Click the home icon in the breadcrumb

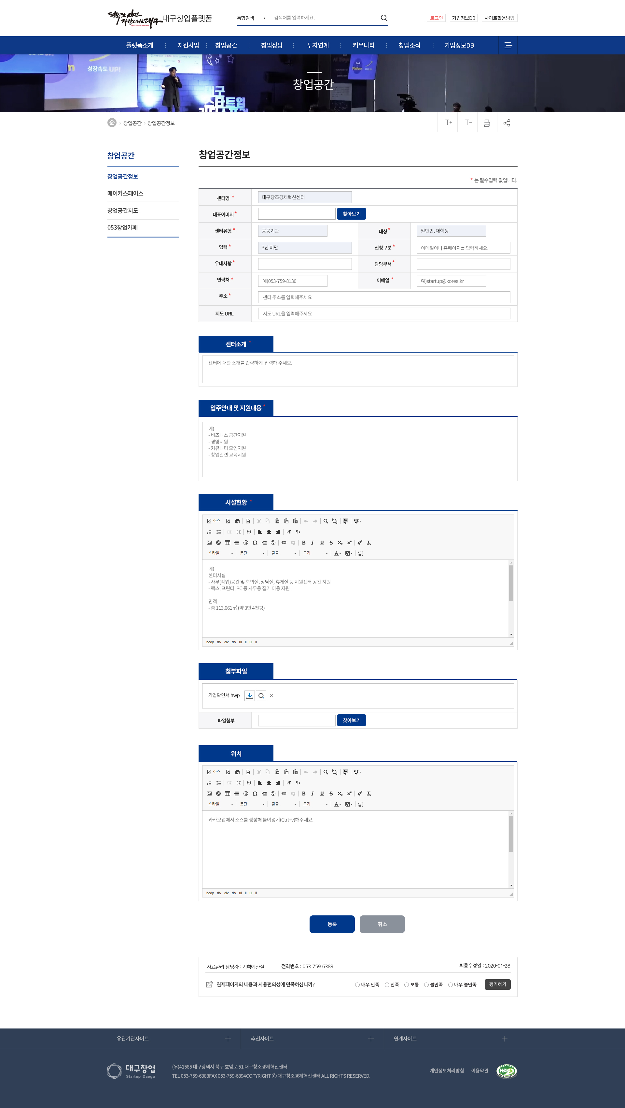pyautogui.click(x=112, y=123)
